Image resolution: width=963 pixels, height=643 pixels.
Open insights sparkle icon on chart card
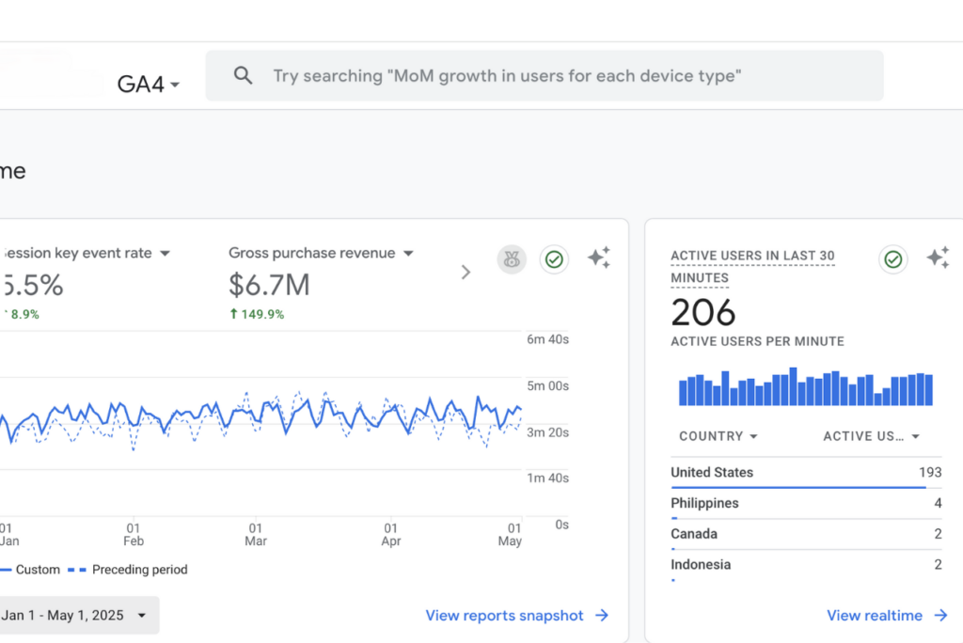pyautogui.click(x=599, y=259)
